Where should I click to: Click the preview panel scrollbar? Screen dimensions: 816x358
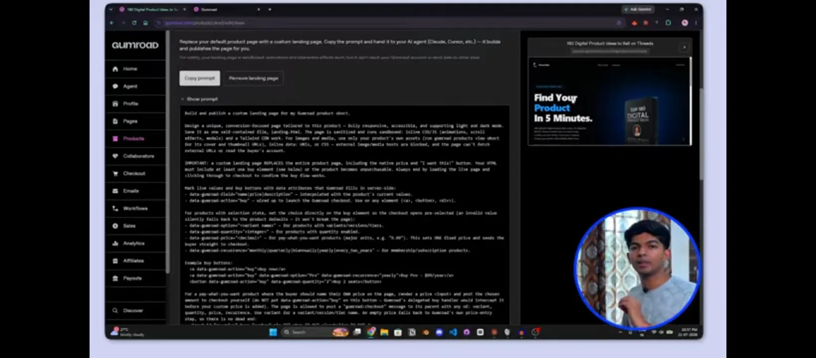tap(691, 101)
